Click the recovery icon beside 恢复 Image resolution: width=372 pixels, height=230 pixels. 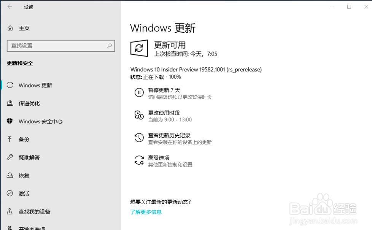click(10, 175)
